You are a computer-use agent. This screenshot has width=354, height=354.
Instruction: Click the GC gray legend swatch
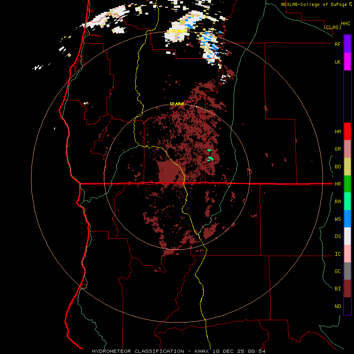coord(347,271)
